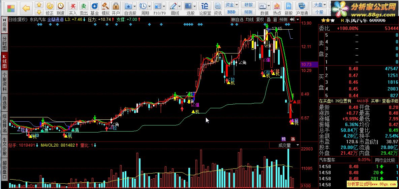Screen dimensions: 399x189
Task: Toggle the 窗 window option
Action: pos(275,20)
